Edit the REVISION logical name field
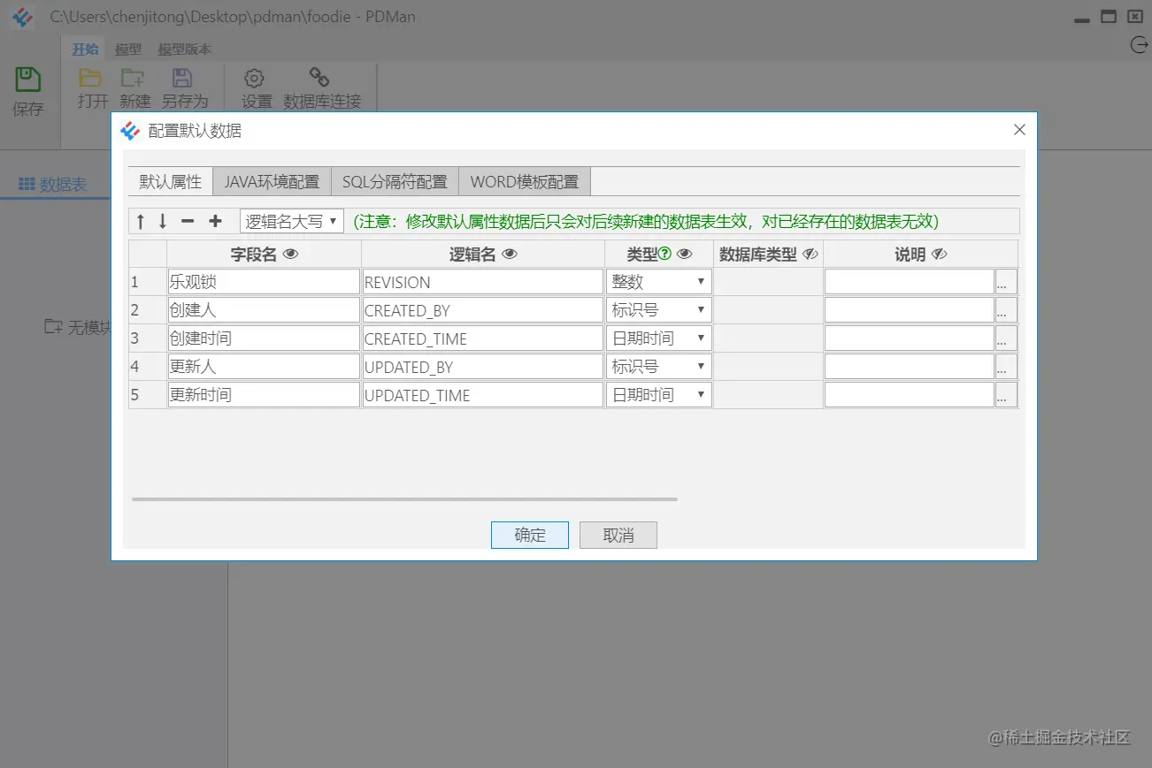The width and height of the screenshot is (1152, 768). [x=483, y=282]
